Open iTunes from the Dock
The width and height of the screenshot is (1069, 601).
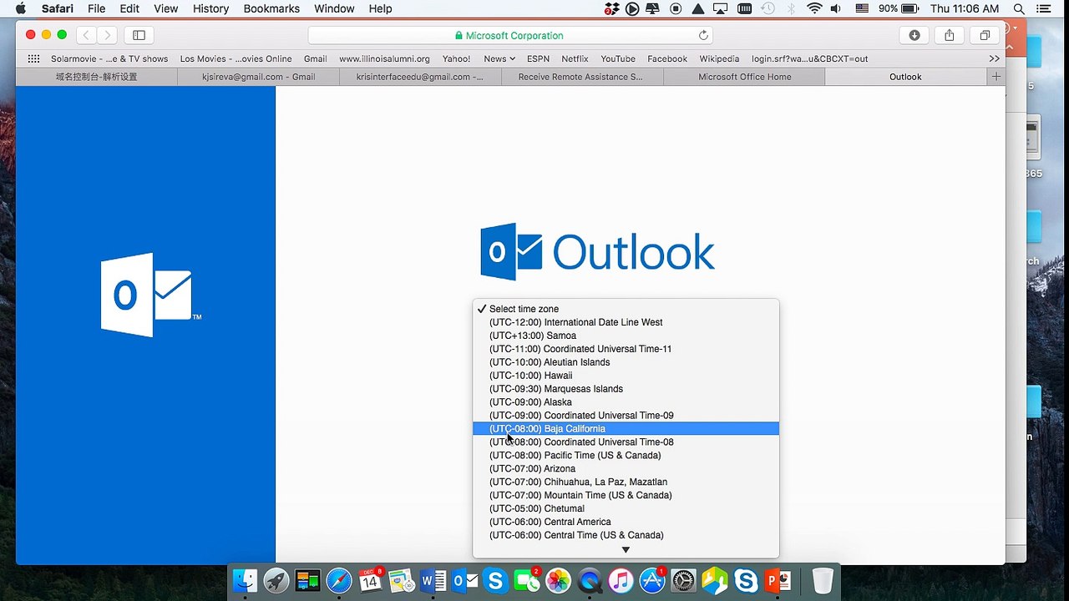tap(621, 580)
